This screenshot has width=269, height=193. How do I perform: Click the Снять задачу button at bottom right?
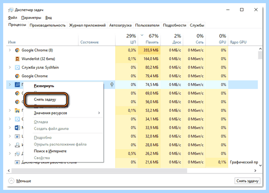[247, 181]
